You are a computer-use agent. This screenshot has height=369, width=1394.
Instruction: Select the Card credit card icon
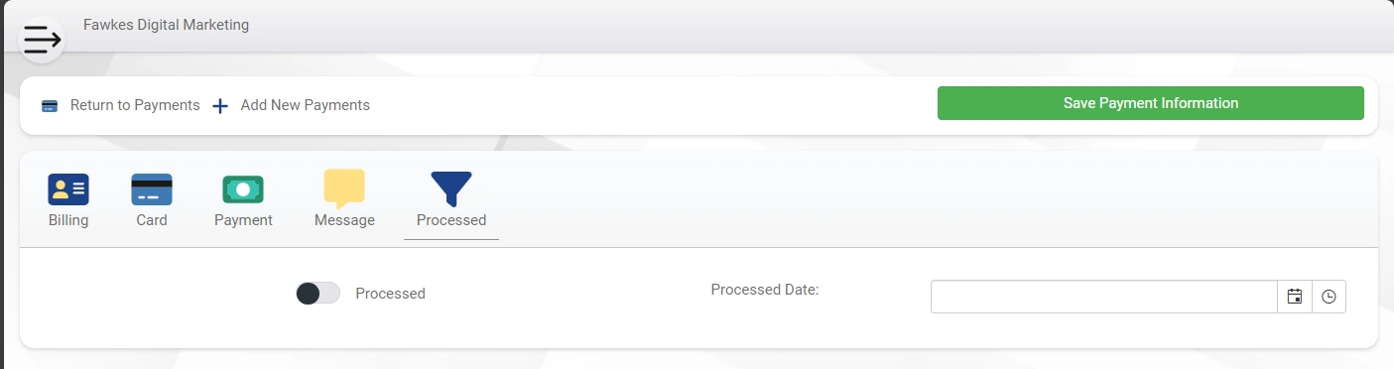[152, 189]
